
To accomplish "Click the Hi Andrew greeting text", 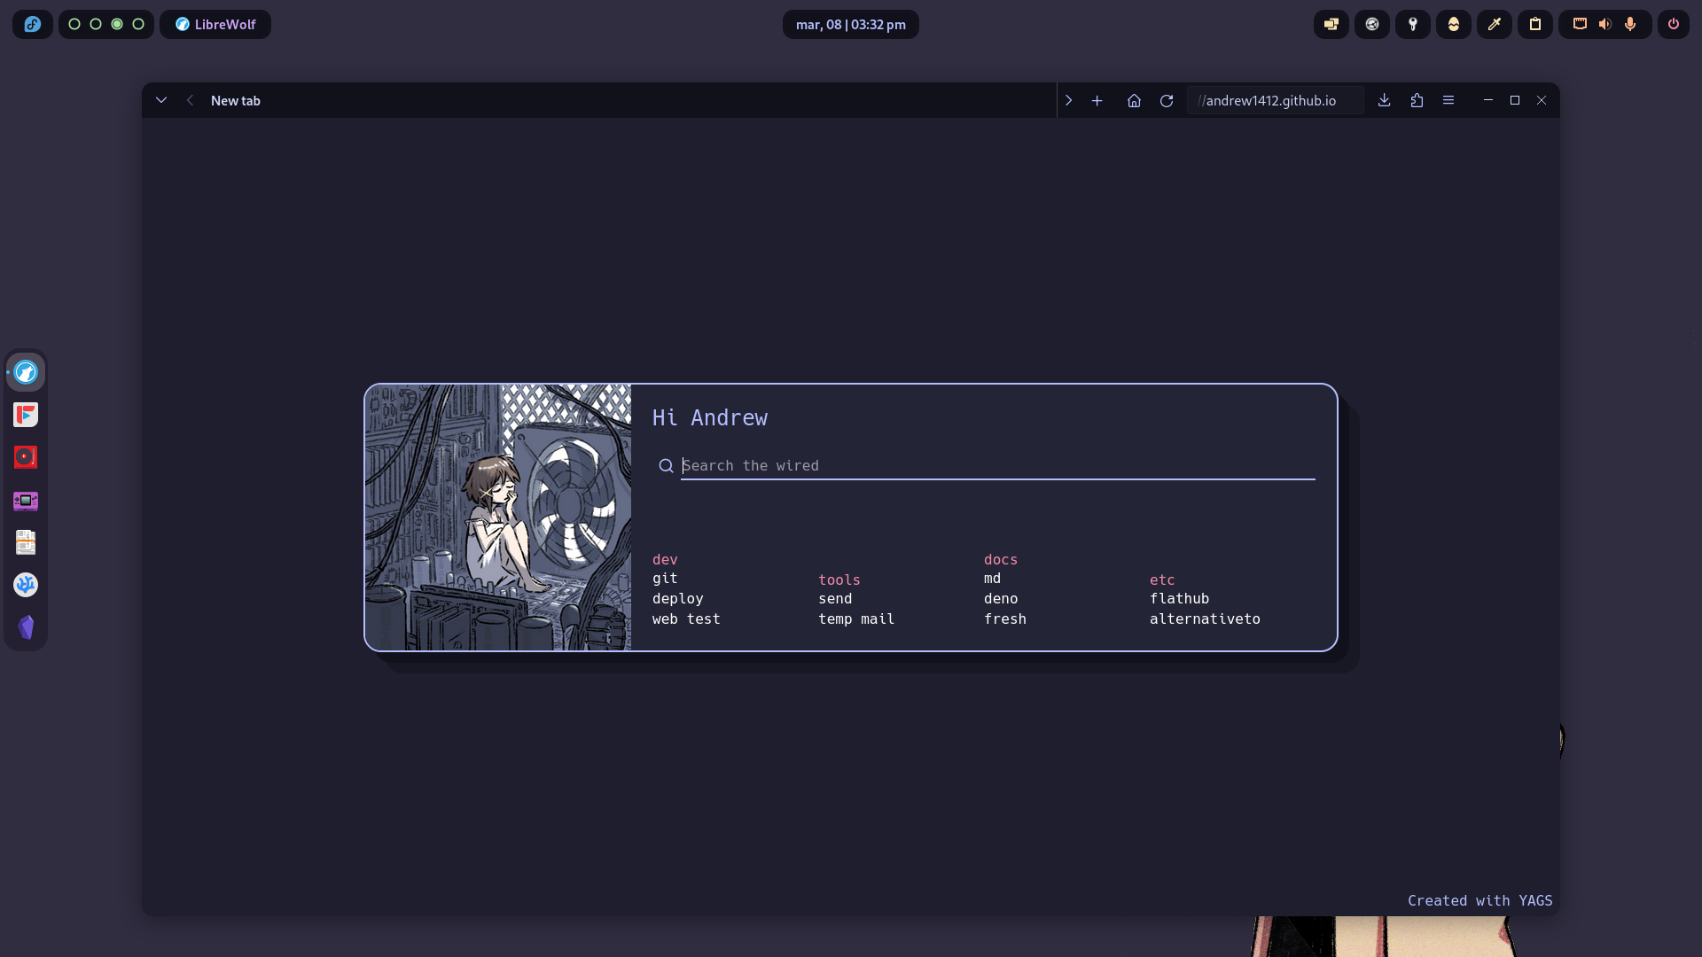I will [x=710, y=418].
